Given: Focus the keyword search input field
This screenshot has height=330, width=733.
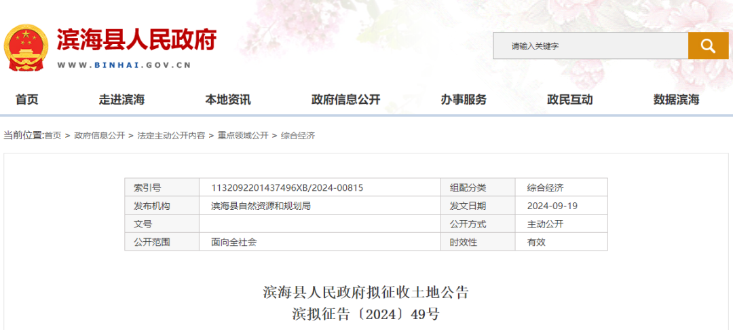Looking at the screenshot, I should pos(590,45).
